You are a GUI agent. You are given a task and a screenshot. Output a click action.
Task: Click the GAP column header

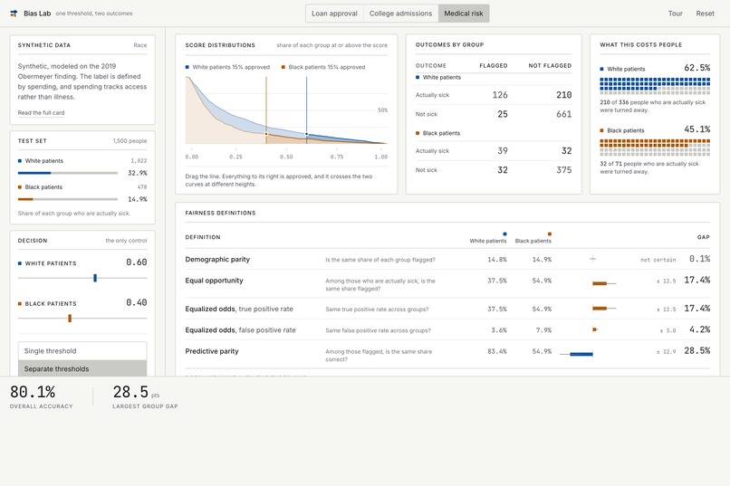703,237
